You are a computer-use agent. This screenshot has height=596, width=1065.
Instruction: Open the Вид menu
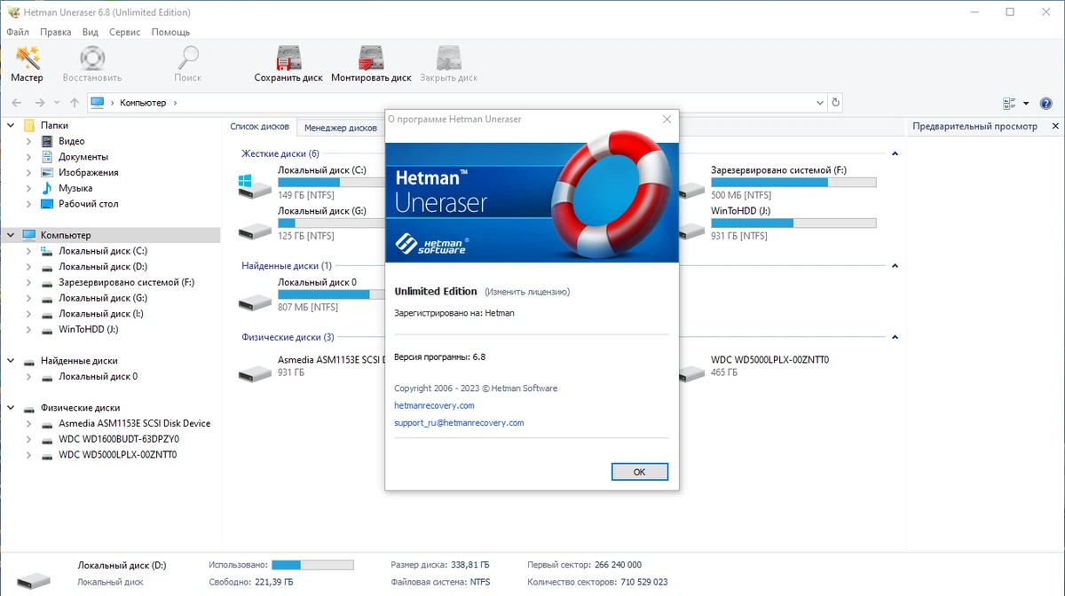coord(91,32)
